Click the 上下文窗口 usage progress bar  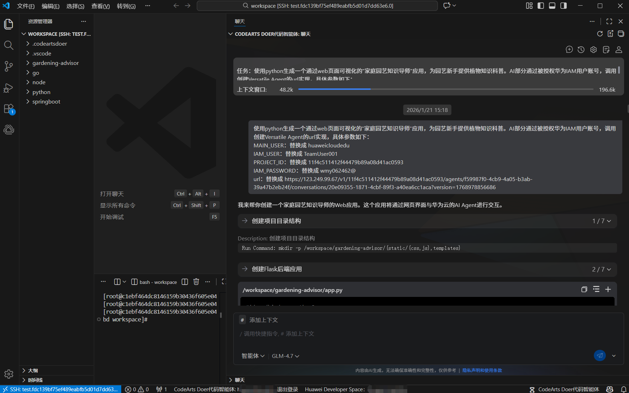click(x=446, y=89)
